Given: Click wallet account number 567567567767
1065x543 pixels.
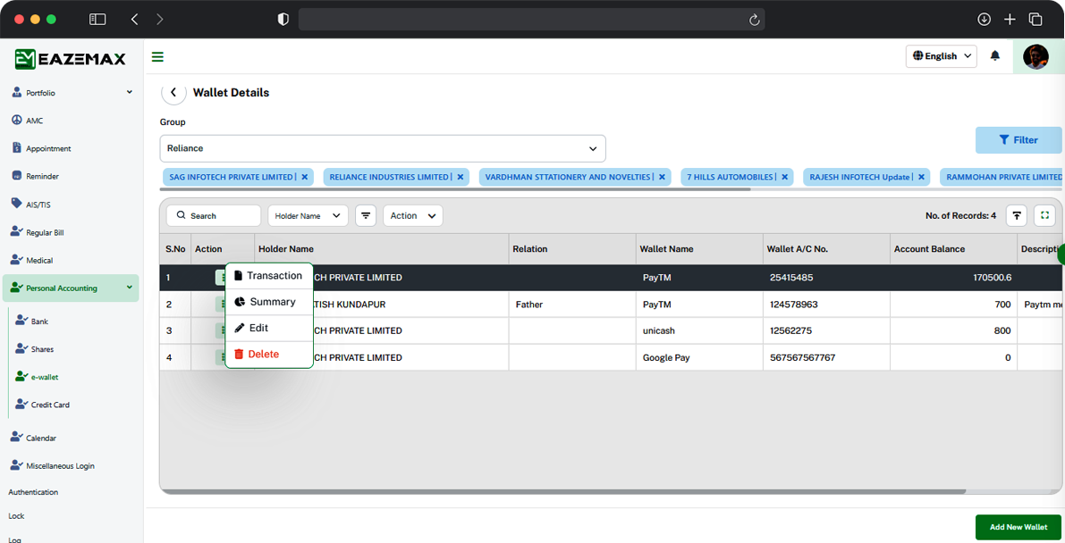Looking at the screenshot, I should (x=803, y=358).
